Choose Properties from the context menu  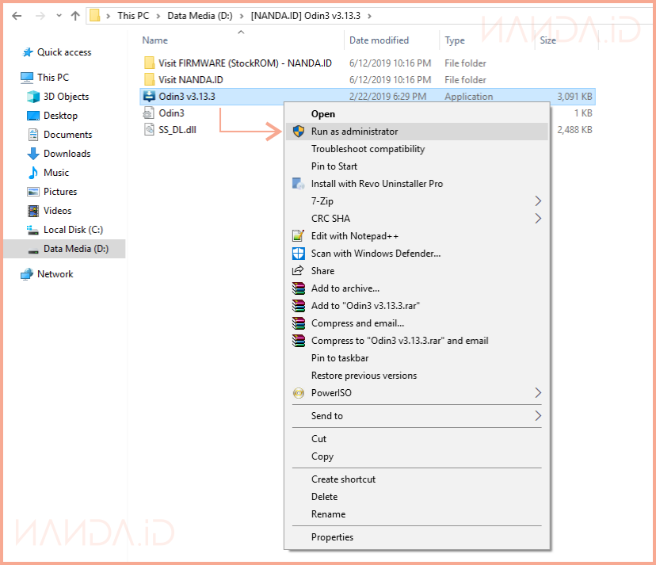[x=332, y=537]
